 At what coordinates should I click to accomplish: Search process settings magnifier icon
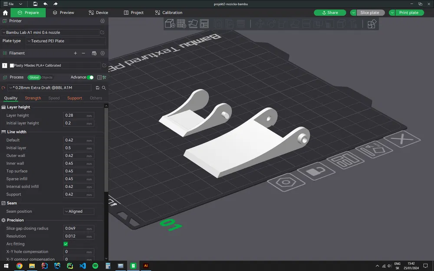tap(104, 88)
